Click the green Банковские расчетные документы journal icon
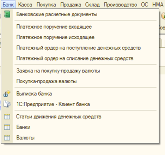165x155 pixels. pyautogui.click(x=7, y=14)
